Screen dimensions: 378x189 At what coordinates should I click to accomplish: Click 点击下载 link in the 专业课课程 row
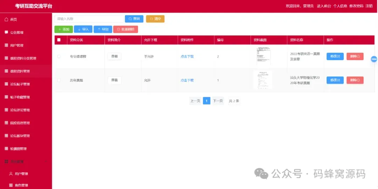(187, 57)
